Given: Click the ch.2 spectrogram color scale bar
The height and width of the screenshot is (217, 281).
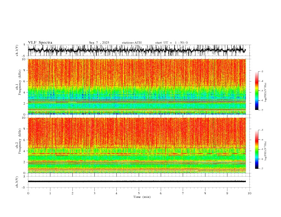Looking at the screenshot, I should click(257, 149).
